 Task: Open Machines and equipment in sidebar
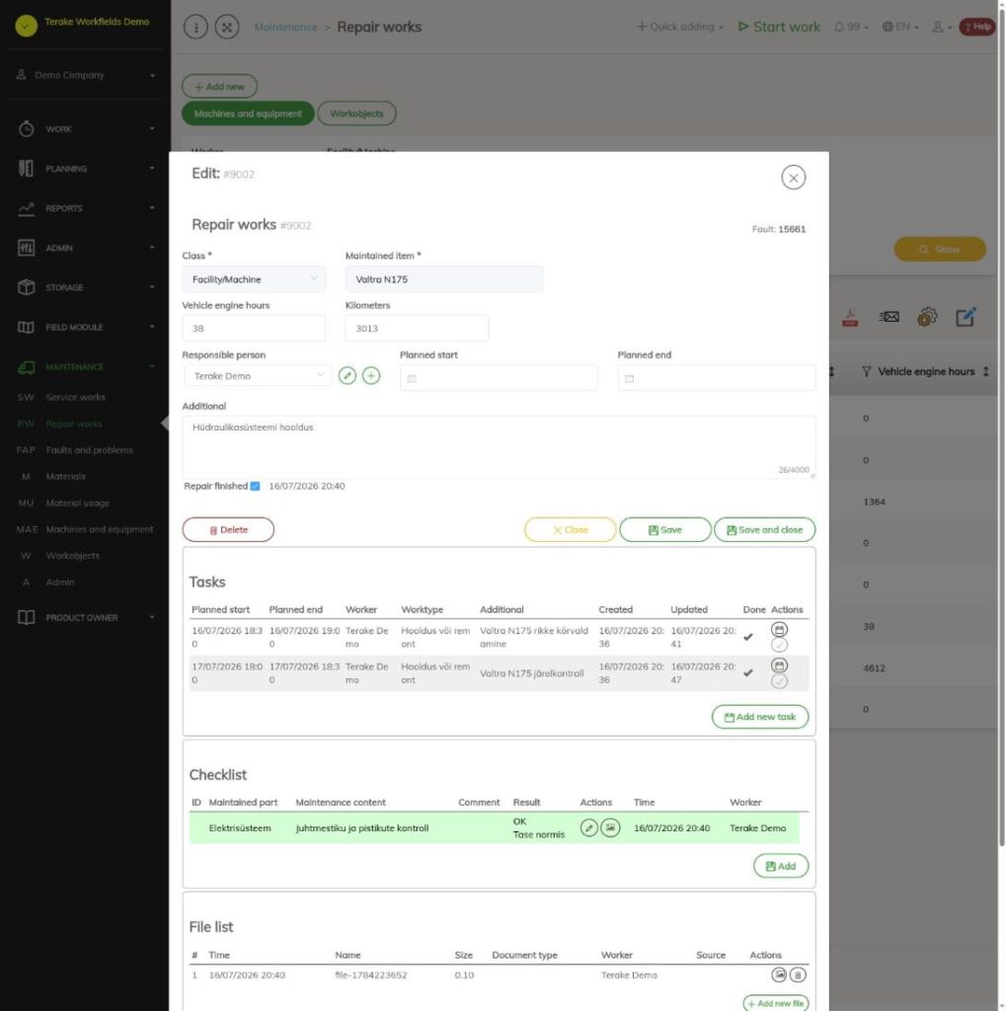click(x=100, y=529)
